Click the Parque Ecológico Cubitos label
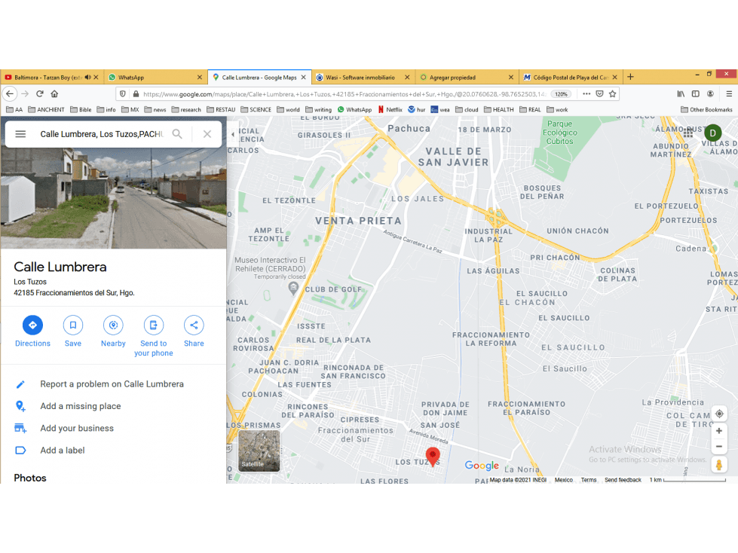738x553 pixels. pos(559,132)
